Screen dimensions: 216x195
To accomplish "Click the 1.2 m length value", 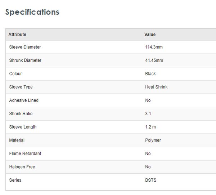I will pyautogui.click(x=150, y=127).
